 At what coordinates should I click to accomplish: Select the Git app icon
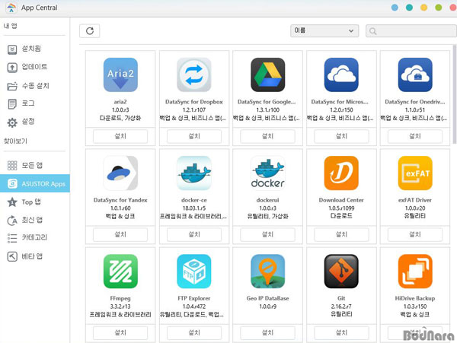click(x=340, y=272)
